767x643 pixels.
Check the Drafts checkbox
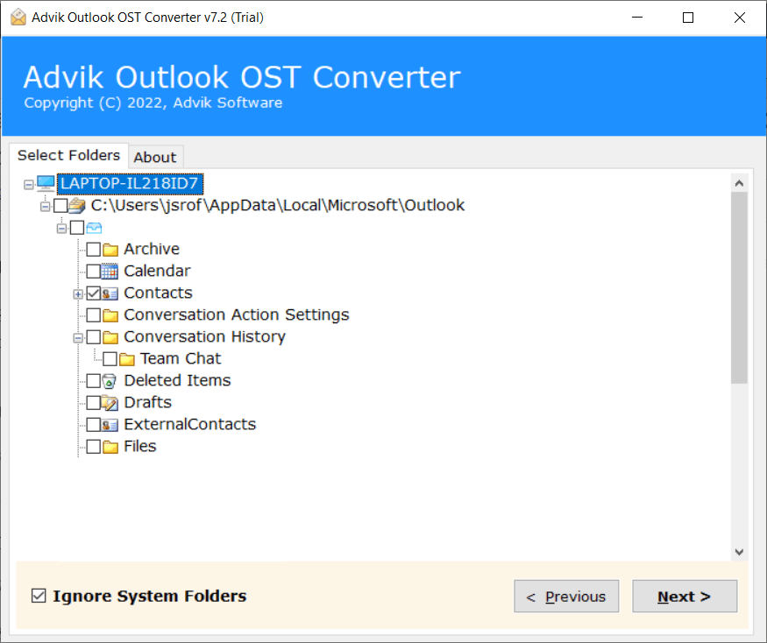coord(94,403)
